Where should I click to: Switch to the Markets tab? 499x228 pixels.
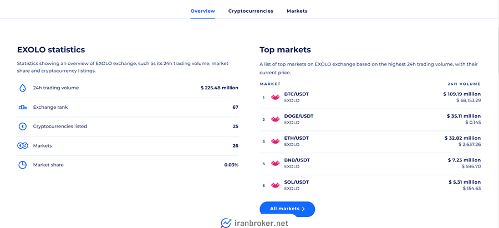tap(297, 11)
